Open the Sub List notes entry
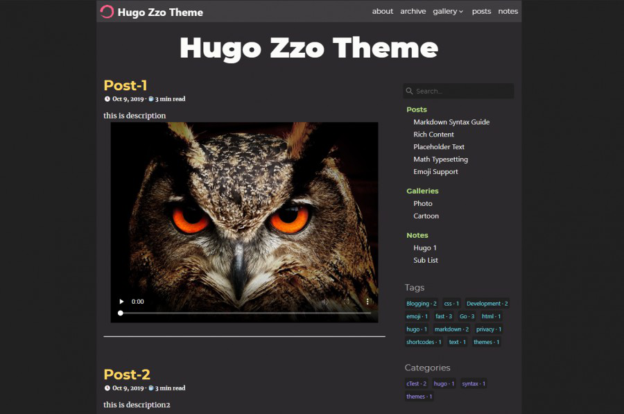Viewport: 624px width, 414px height. click(426, 261)
